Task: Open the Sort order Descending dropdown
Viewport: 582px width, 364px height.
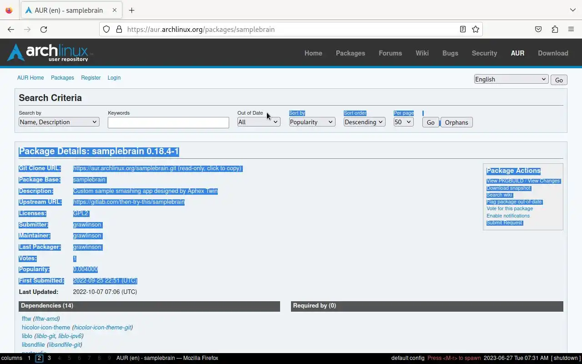Action: [x=364, y=122]
